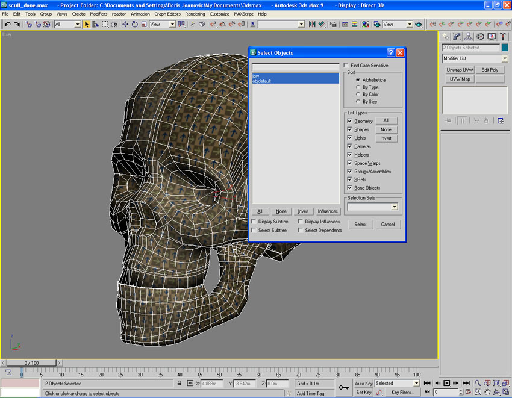512x398 pixels.
Task: Cancel the Select Objects dialog
Action: click(388, 225)
